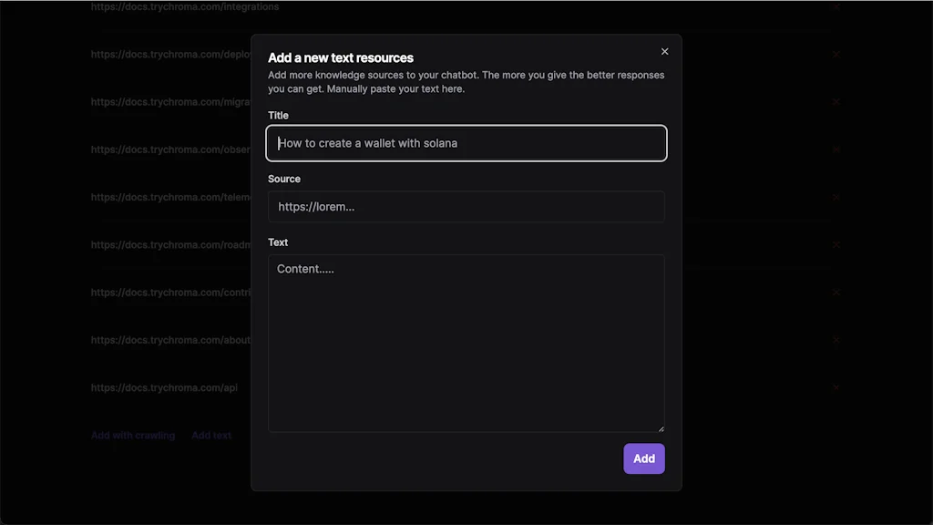933x525 pixels.
Task: Close the add text resources dialog
Action: click(664, 51)
